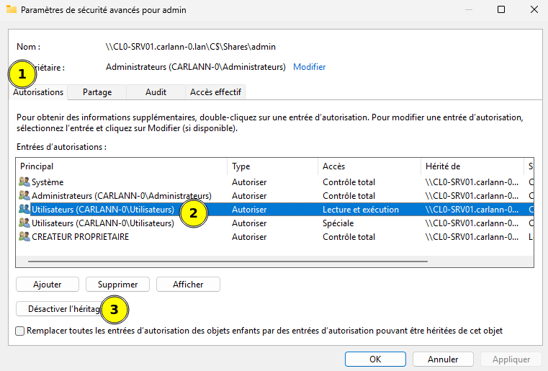Select the Utilisateurs entry with Spéciale access
Image resolution: width=548 pixels, height=371 pixels.
[275, 223]
